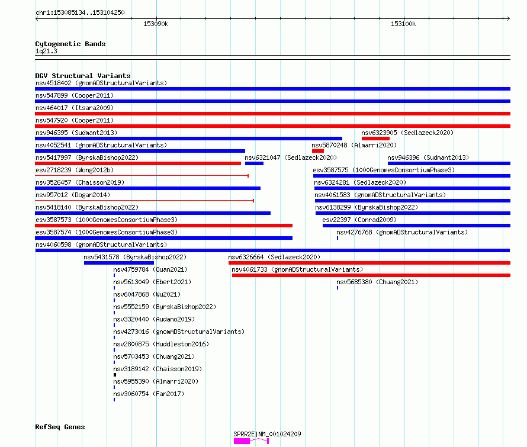Select esv3587574 1000GenomesConsortiumPhase3 label
Image resolution: width=527 pixels, height=447 pixels.
[x=107, y=232]
